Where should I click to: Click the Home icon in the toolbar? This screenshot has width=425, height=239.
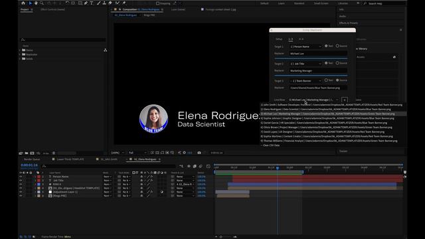pos(23,3)
